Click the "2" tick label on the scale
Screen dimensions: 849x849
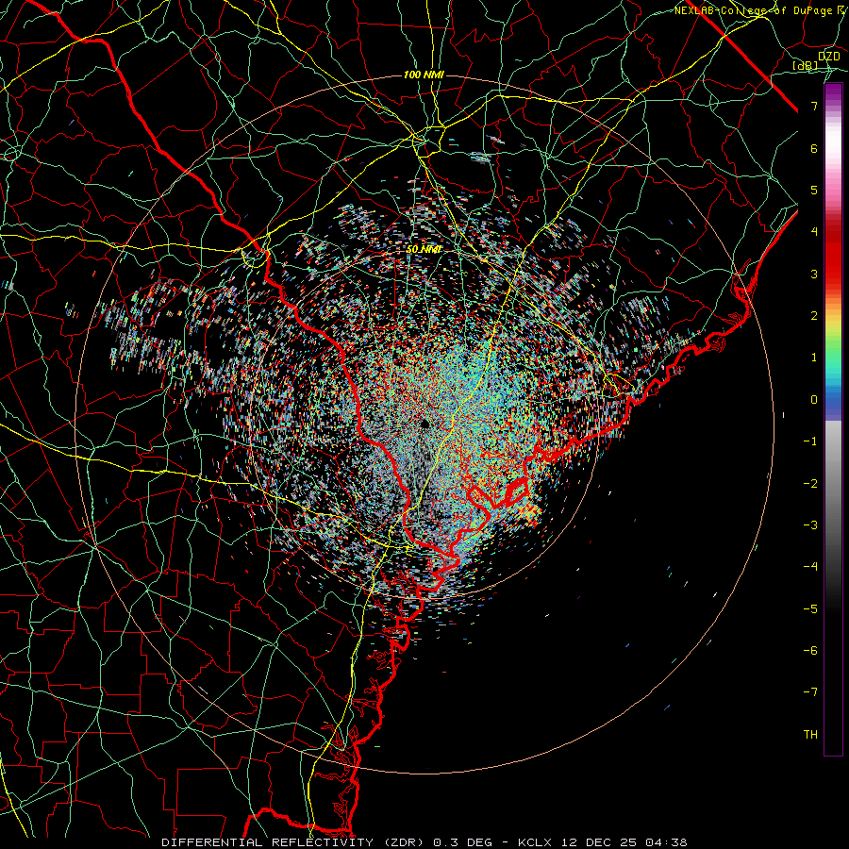point(814,316)
